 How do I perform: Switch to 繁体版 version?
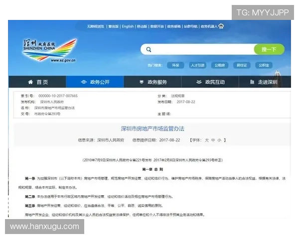tap(114, 26)
